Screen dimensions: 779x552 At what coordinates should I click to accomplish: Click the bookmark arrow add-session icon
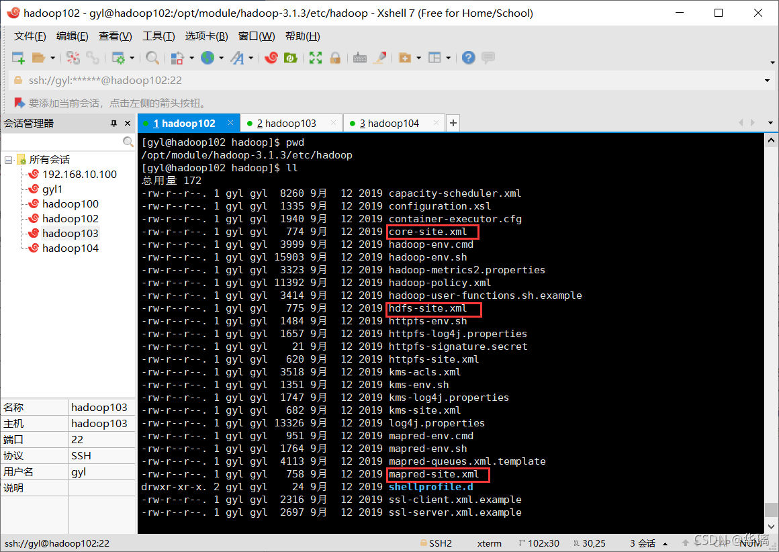point(19,103)
